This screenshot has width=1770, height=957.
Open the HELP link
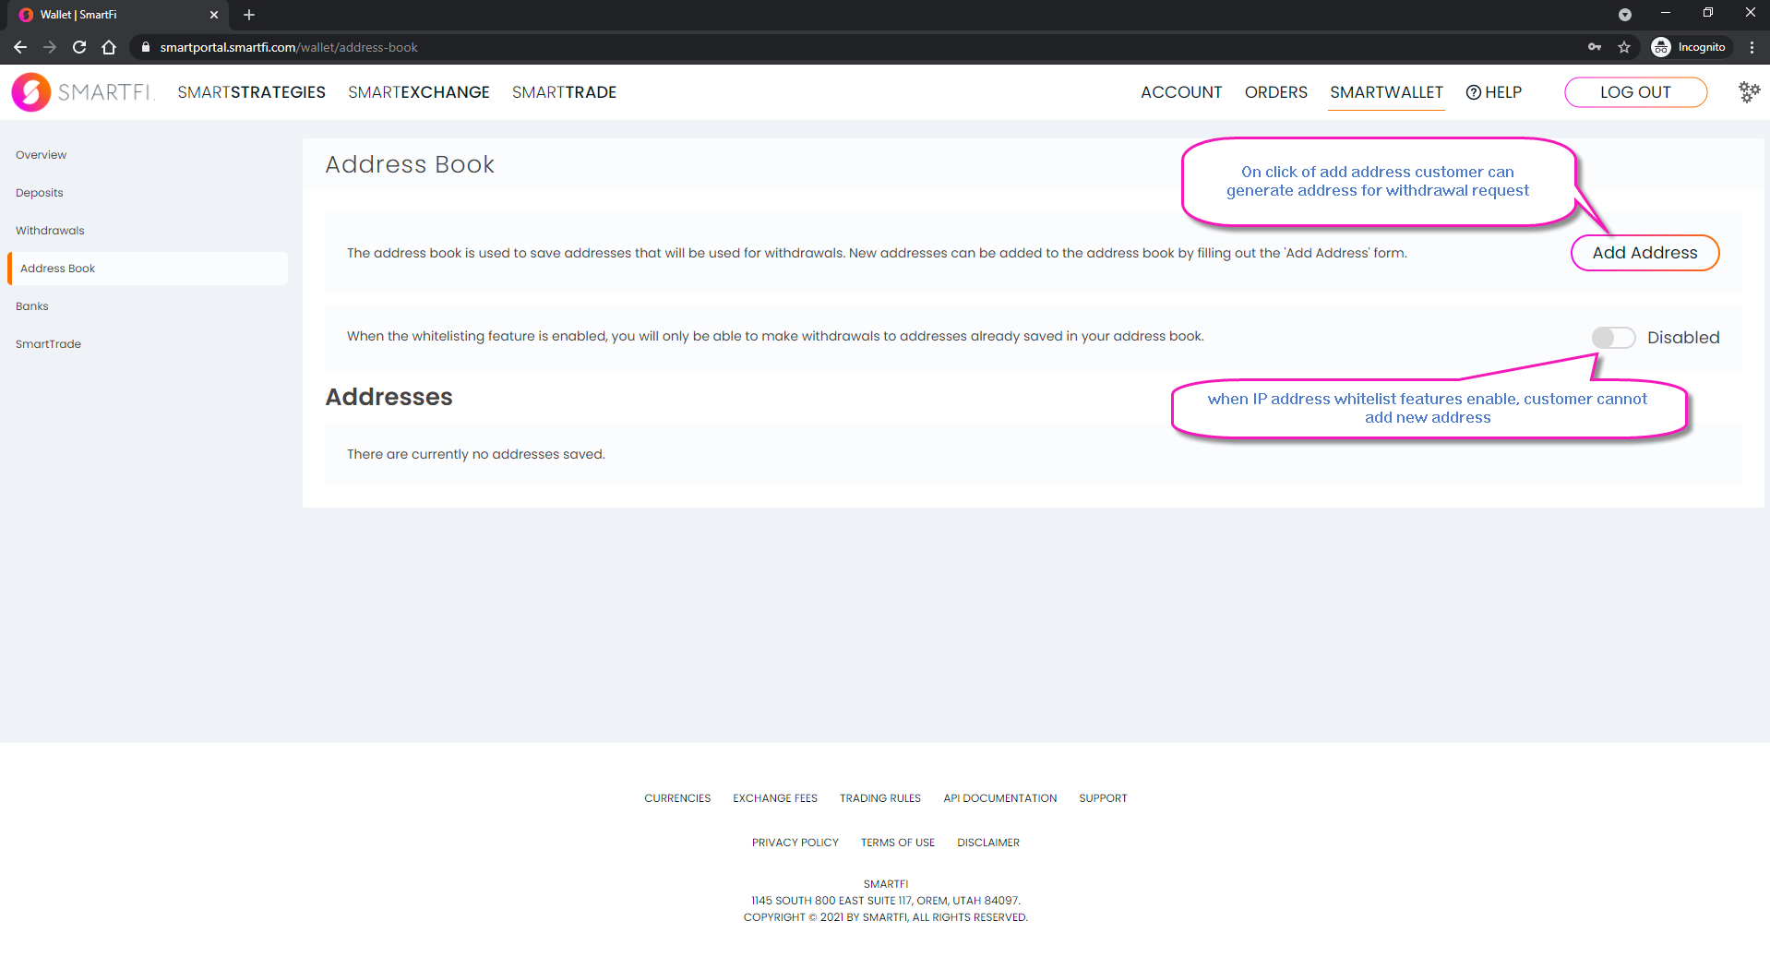point(1494,92)
